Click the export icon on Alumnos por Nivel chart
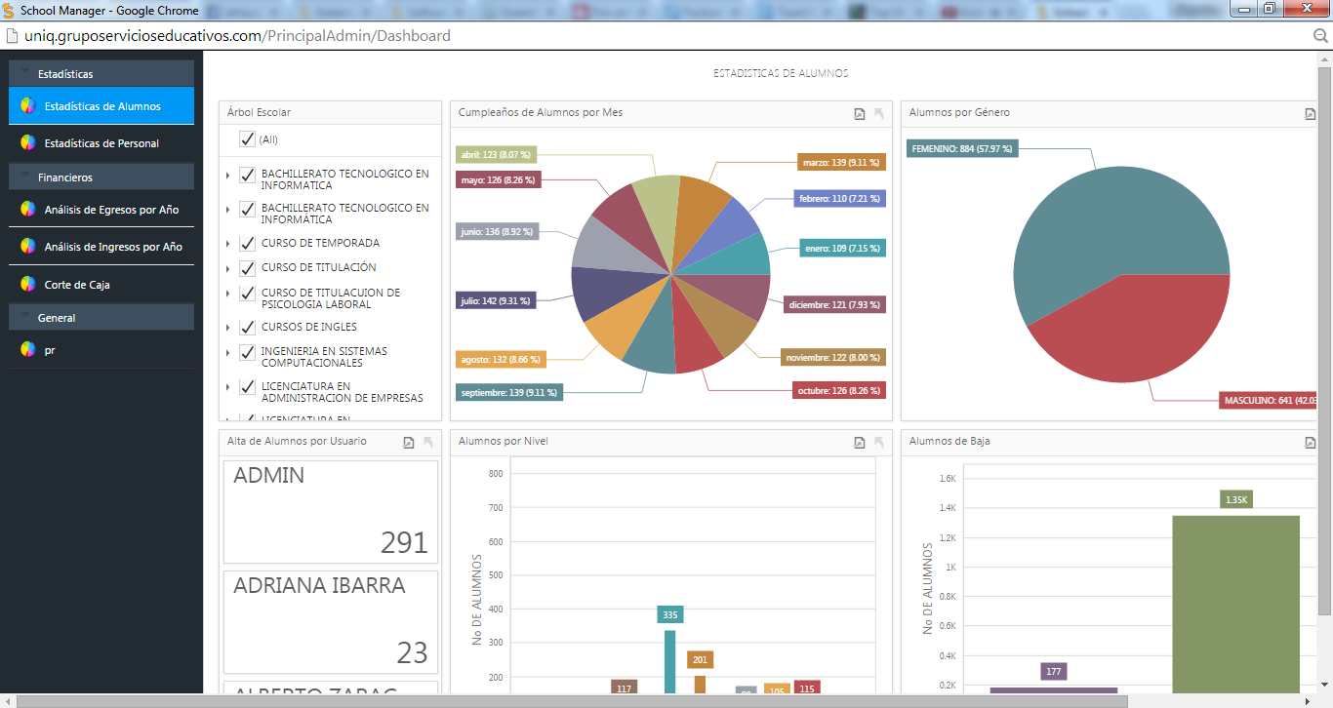 pyautogui.click(x=859, y=442)
